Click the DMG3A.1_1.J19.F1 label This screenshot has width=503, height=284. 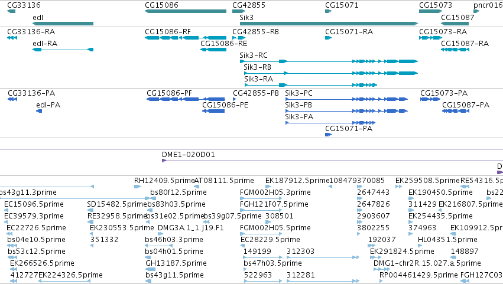[190, 228]
